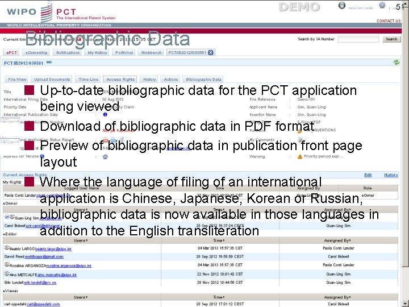Click the info icon beside Address for Service
Screen dimensions: 409x307
coord(42,156)
